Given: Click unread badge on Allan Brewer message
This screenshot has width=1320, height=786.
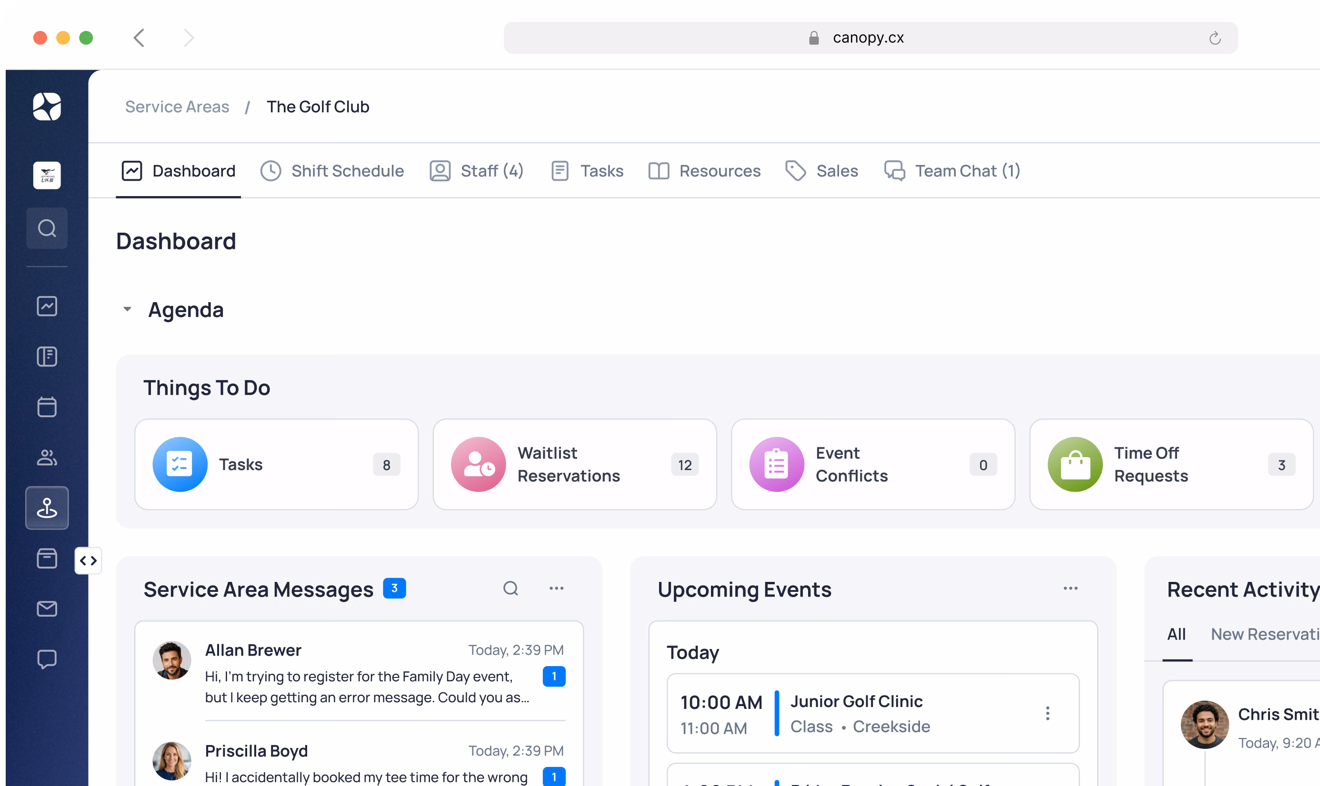Looking at the screenshot, I should 554,677.
